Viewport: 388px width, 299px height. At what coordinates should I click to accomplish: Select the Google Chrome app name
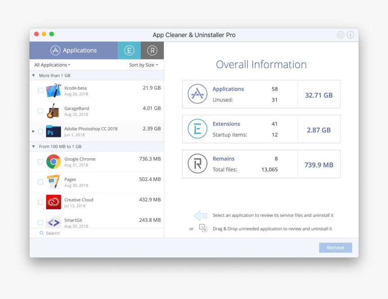click(80, 159)
